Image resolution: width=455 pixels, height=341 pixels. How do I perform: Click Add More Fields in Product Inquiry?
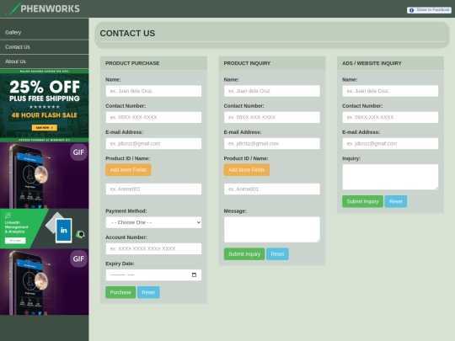pos(247,170)
